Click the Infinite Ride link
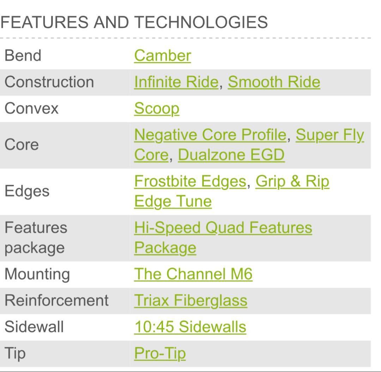This screenshot has height=372, width=381. pos(176,82)
